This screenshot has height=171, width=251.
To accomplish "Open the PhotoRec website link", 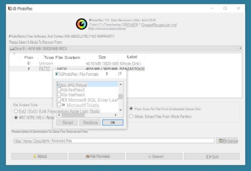I will [107, 29].
